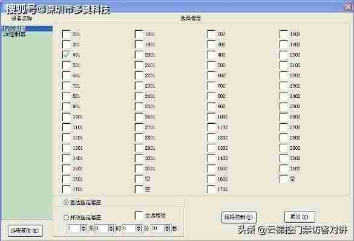Adjust the seconds (秒) spinner arrows
The width and height of the screenshot is (354, 241).
pyautogui.click(x=167, y=228)
